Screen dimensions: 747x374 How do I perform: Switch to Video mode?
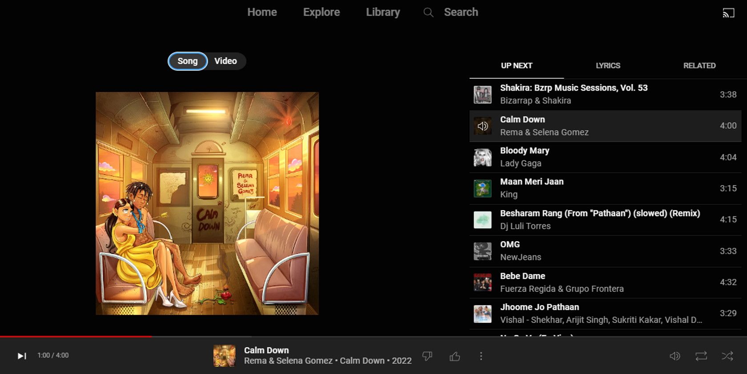tap(226, 61)
